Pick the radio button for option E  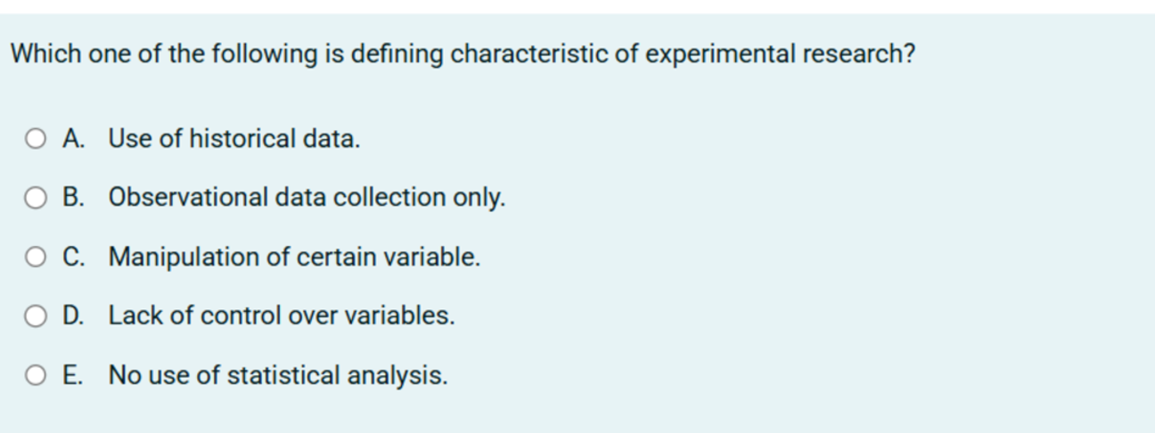[36, 376]
